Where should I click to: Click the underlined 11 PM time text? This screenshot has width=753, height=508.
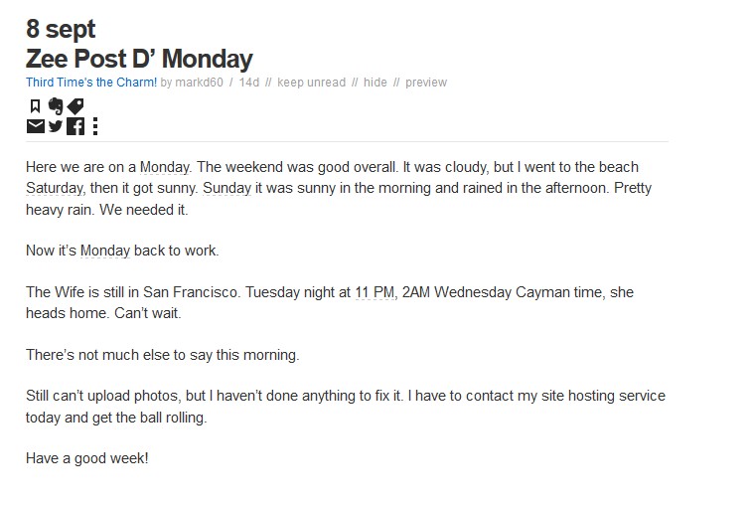point(375,292)
